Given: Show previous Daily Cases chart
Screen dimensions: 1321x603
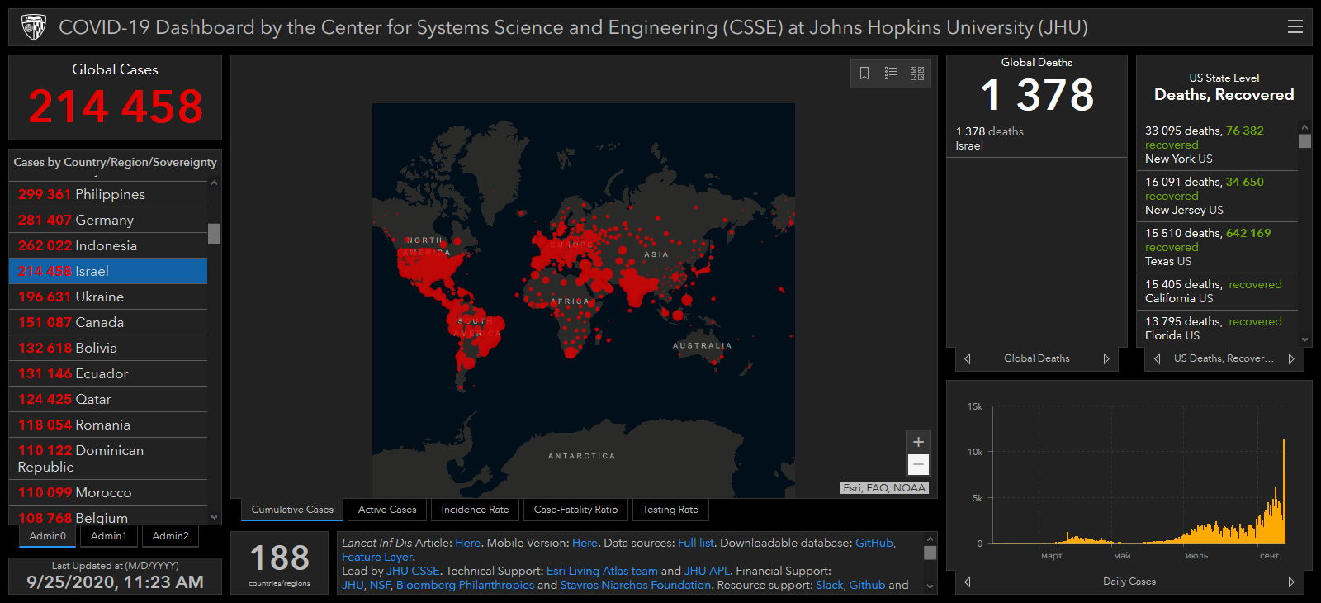Looking at the screenshot, I should [x=968, y=582].
